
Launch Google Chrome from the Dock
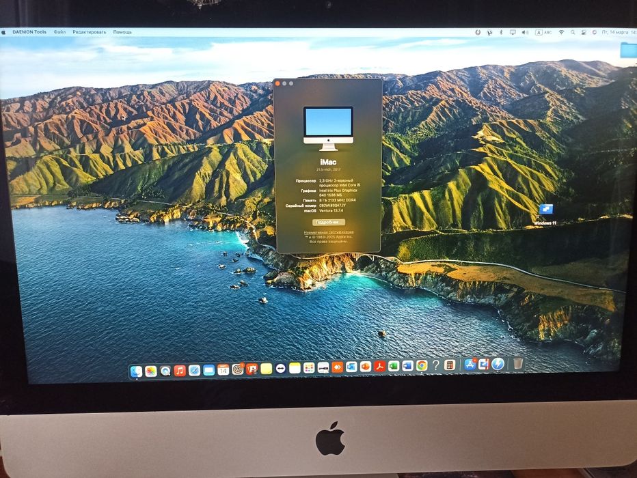pyautogui.click(x=422, y=365)
